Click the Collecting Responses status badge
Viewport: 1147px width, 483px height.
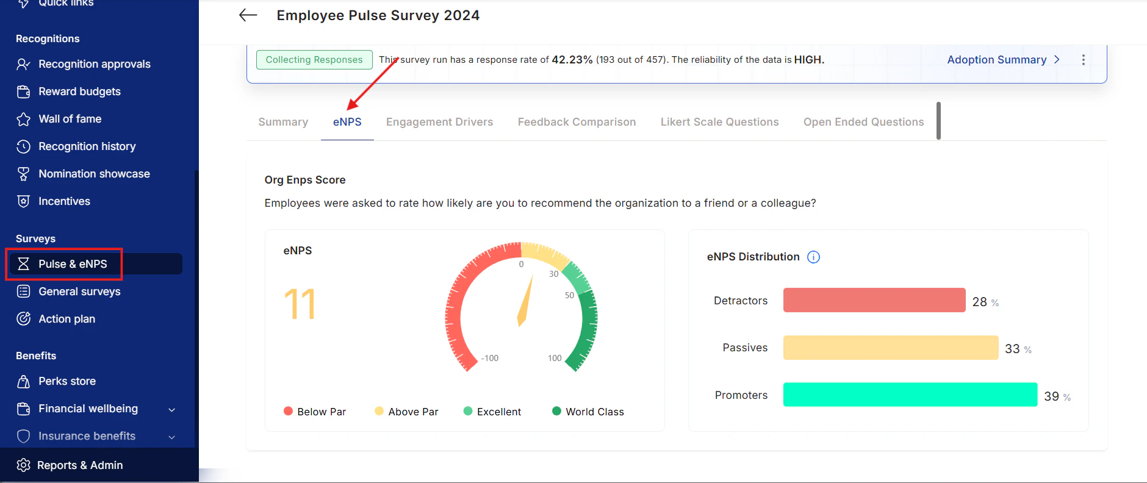(314, 60)
